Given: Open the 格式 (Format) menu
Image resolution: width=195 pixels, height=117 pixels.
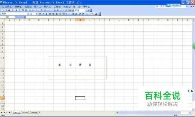Looking at the screenshot, I should coord(47,7).
